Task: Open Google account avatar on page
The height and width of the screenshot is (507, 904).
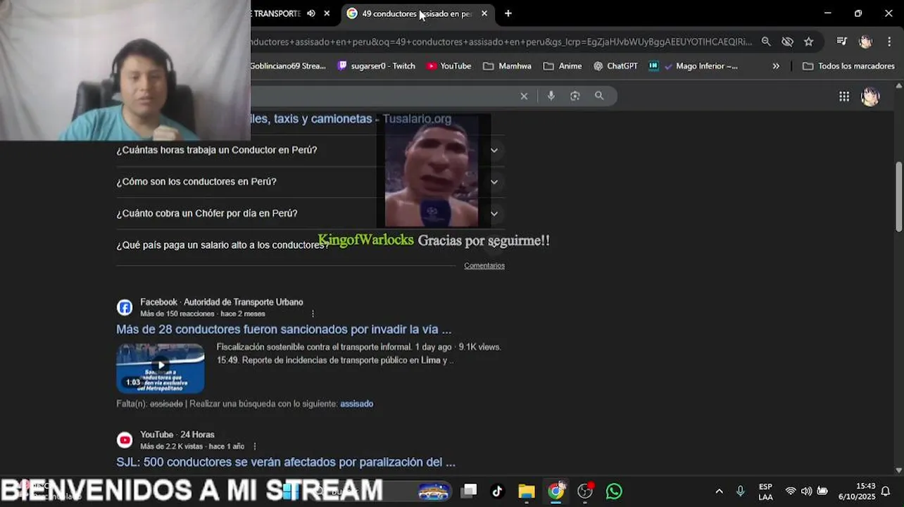Action: pos(870,96)
